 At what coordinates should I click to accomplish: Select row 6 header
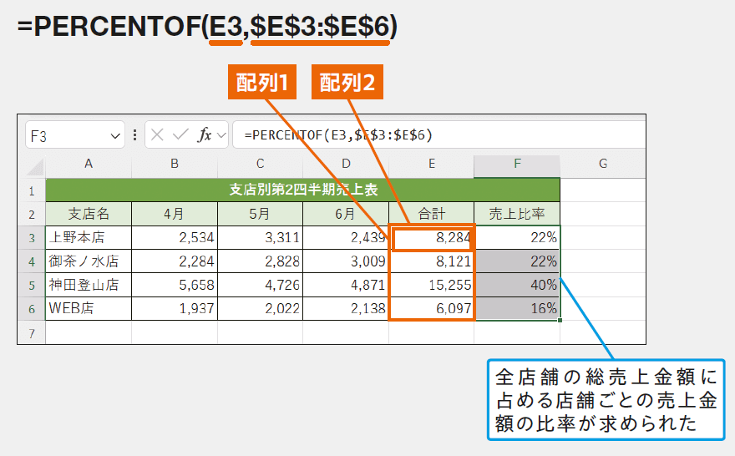(32, 309)
